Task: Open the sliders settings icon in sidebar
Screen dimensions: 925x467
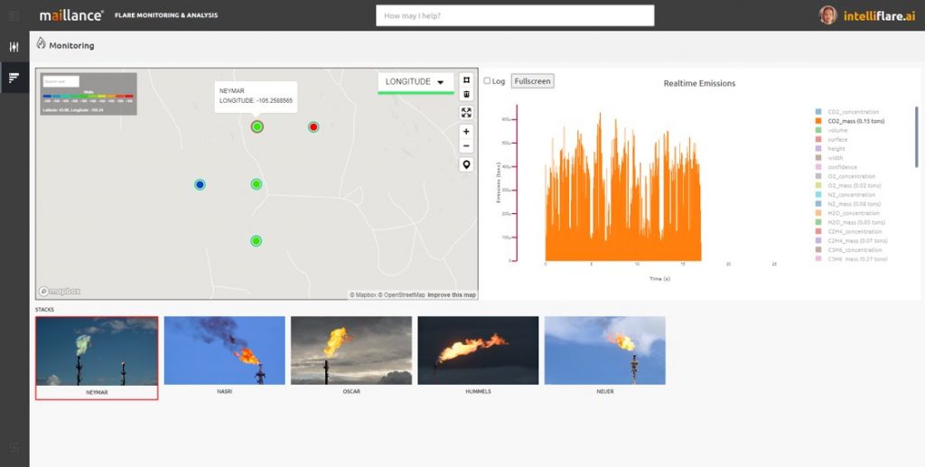Action: (x=14, y=47)
